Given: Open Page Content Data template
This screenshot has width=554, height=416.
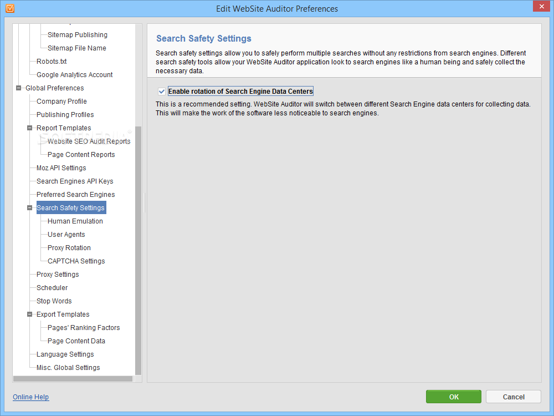Looking at the screenshot, I should pos(76,341).
